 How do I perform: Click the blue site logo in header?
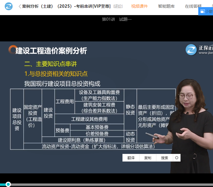click(x=9, y=6)
